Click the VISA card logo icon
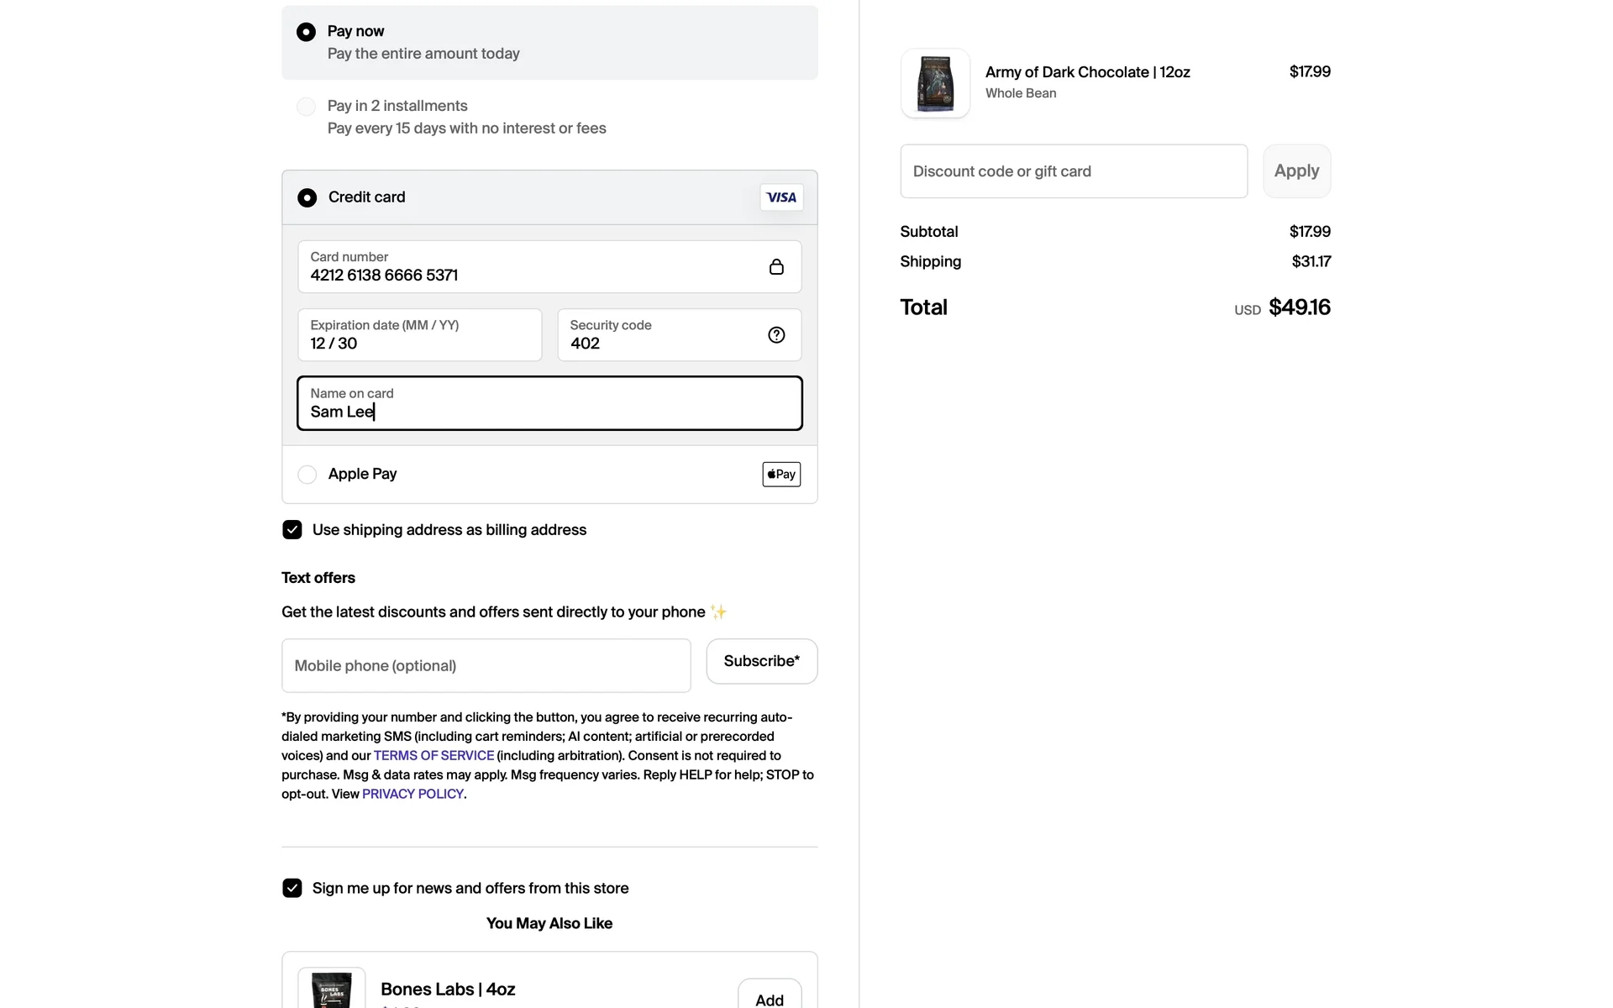Viewport: 1613px width, 1008px height. coord(781,197)
